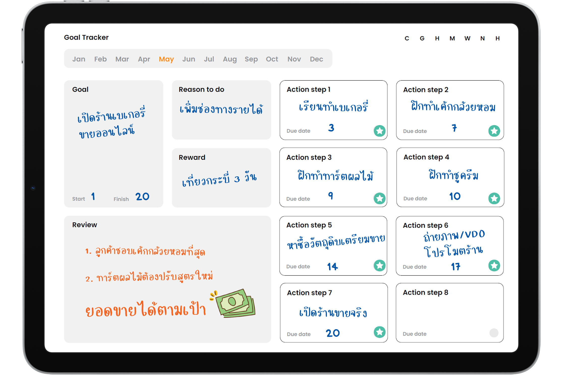The width and height of the screenshot is (565, 375).
Task: Toggle the star on Action step 2
Action: [494, 131]
